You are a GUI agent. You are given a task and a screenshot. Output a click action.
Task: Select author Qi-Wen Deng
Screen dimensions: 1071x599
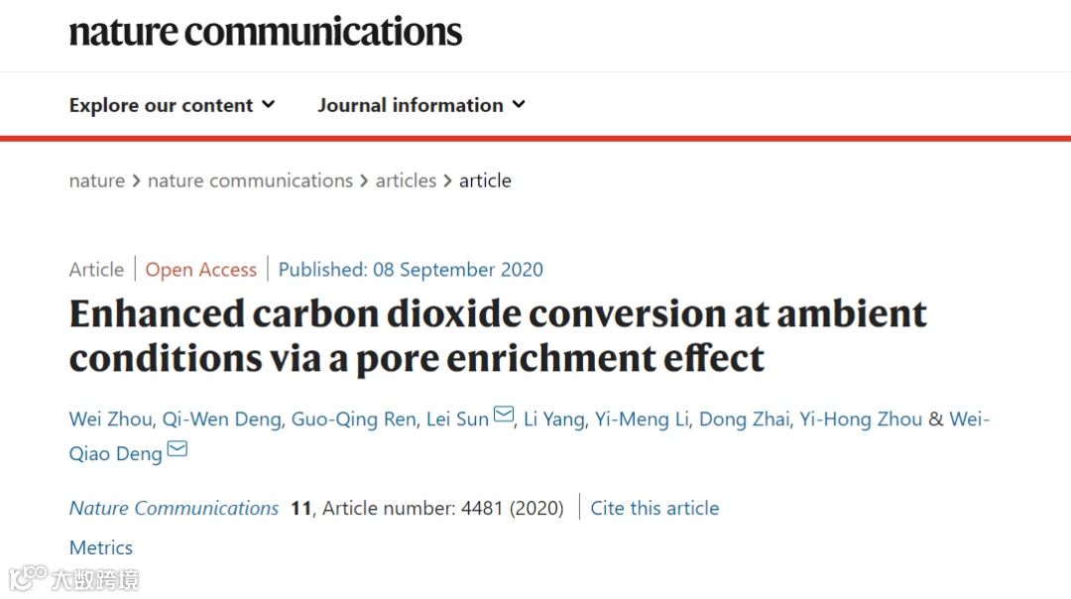click(221, 419)
